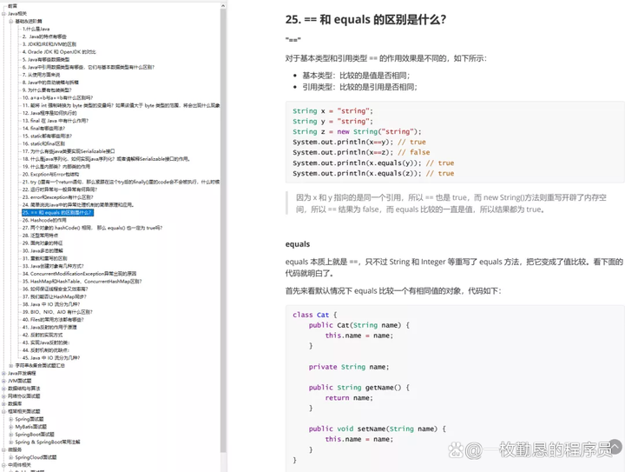Open topic 18 Java serialization

pyautogui.click(x=106, y=159)
